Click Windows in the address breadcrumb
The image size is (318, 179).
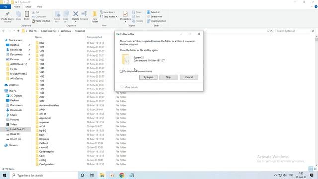(66, 31)
